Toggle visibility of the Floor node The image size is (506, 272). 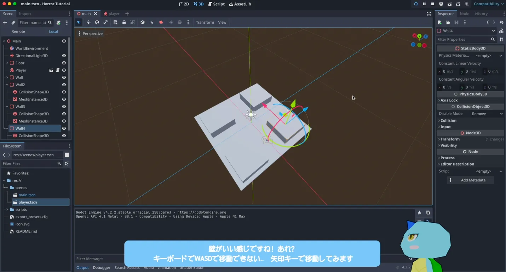[x=64, y=63]
